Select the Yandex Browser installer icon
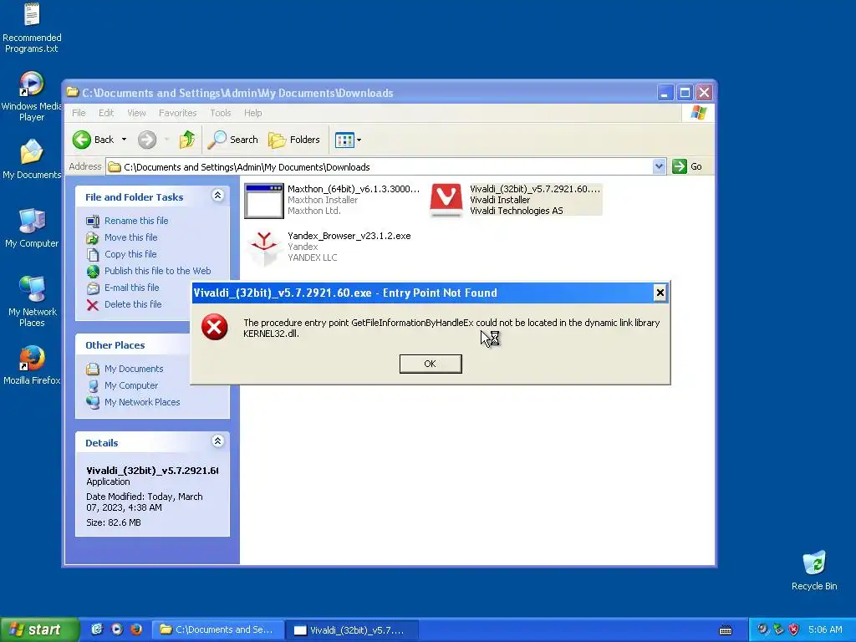The height and width of the screenshot is (642, 856). pyautogui.click(x=263, y=247)
